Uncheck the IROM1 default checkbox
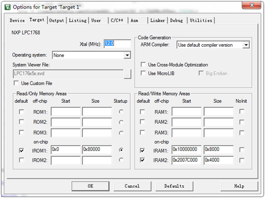This screenshot has width=265, height=198. pos(22,150)
